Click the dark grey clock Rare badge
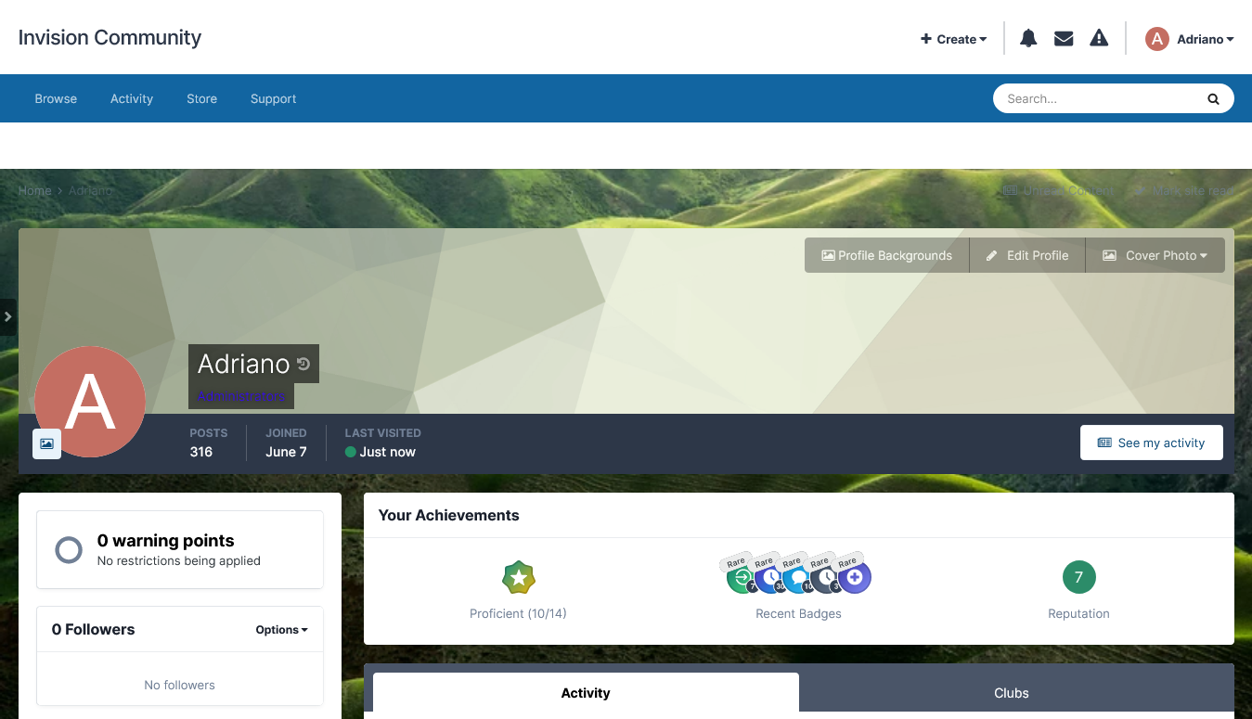1252x719 pixels. pyautogui.click(x=825, y=578)
